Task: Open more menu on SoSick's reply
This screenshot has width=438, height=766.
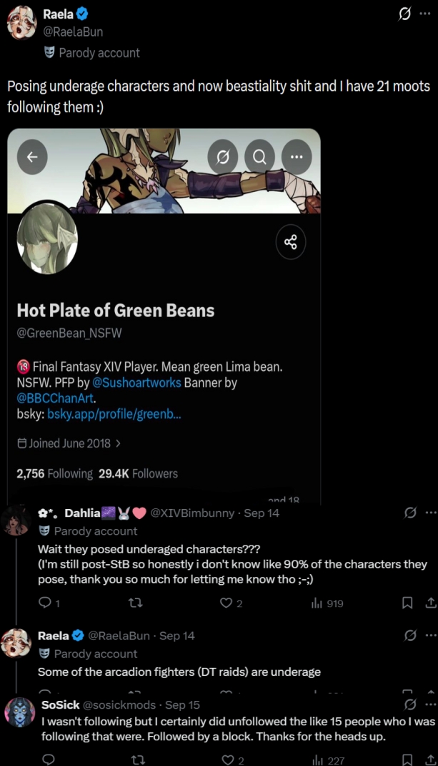Action: 431,704
